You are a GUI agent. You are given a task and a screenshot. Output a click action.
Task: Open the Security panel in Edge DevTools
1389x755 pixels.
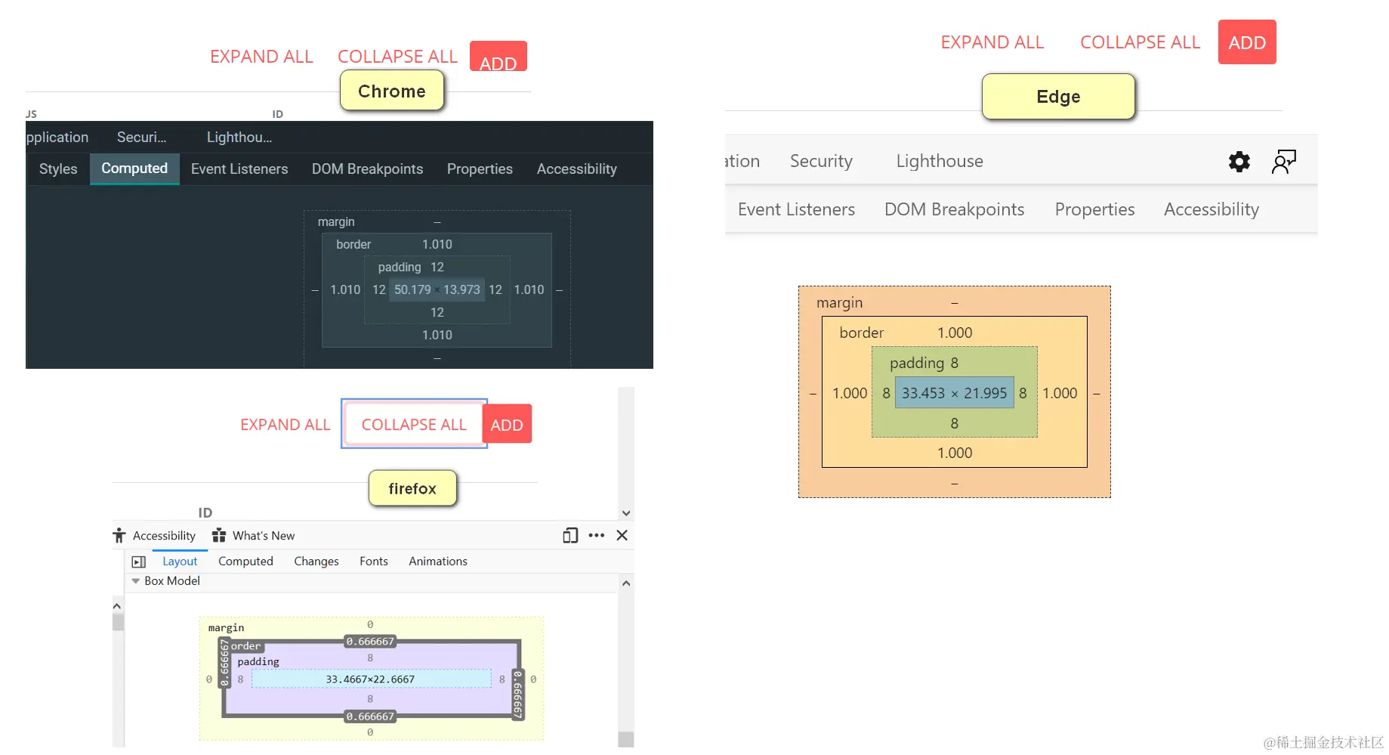[x=821, y=161]
